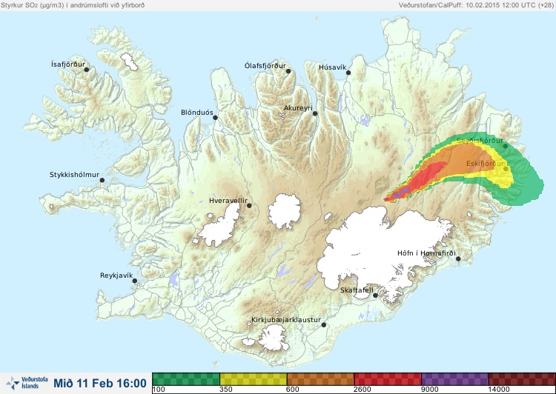Click the yellow 350 legend swatch
Image resolution: width=556 pixels, height=394 pixels.
[254, 378]
